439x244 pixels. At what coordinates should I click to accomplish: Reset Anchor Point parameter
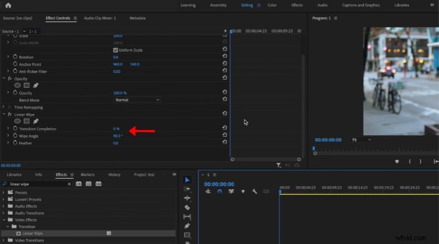[x=224, y=63]
